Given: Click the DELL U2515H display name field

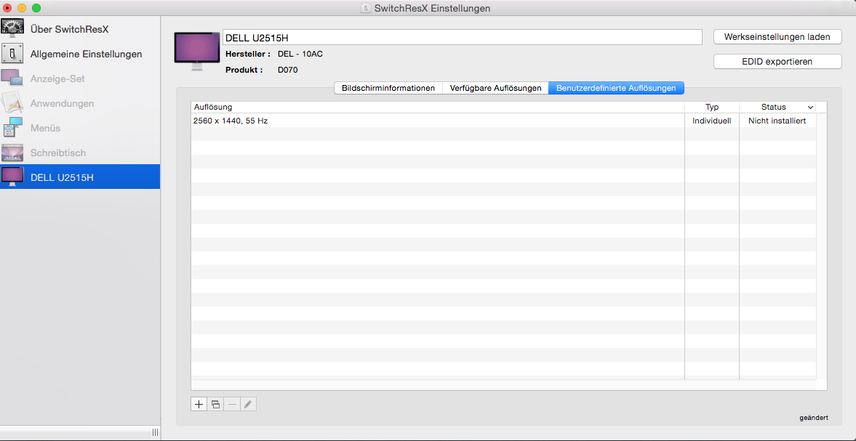Looking at the screenshot, I should pos(463,37).
